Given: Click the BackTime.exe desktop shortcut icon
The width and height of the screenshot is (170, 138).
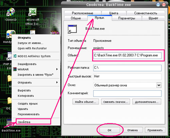Looking at the screenshot, I should (9, 123).
